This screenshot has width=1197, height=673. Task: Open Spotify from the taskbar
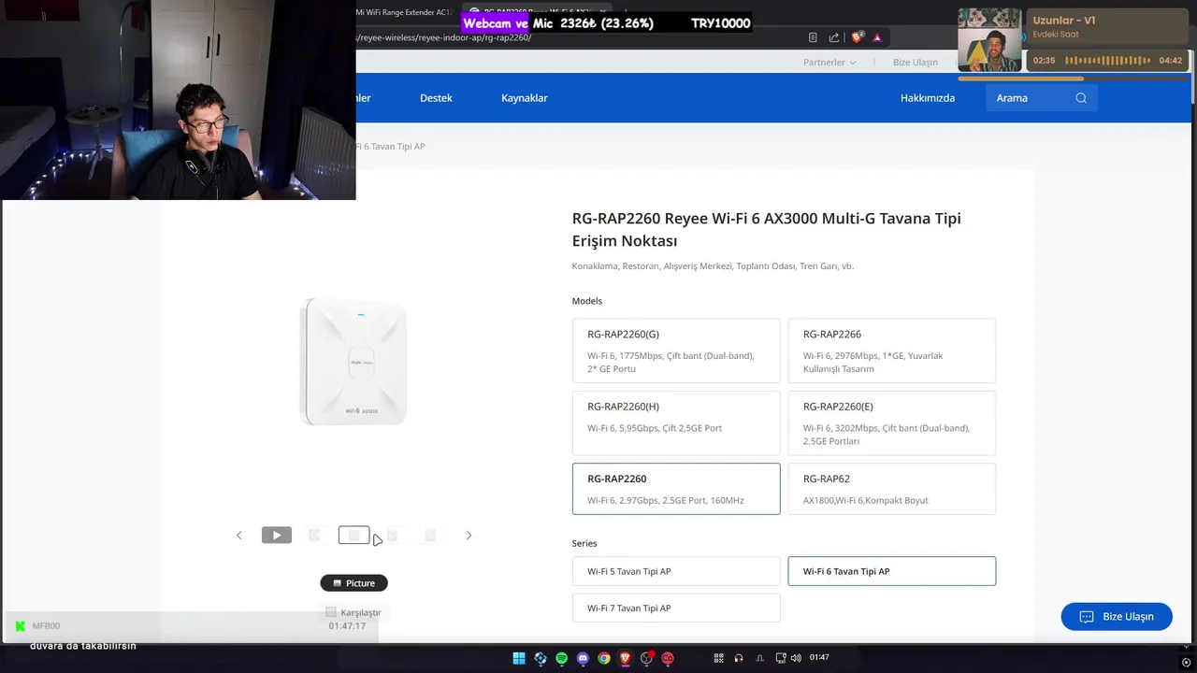pos(562,658)
